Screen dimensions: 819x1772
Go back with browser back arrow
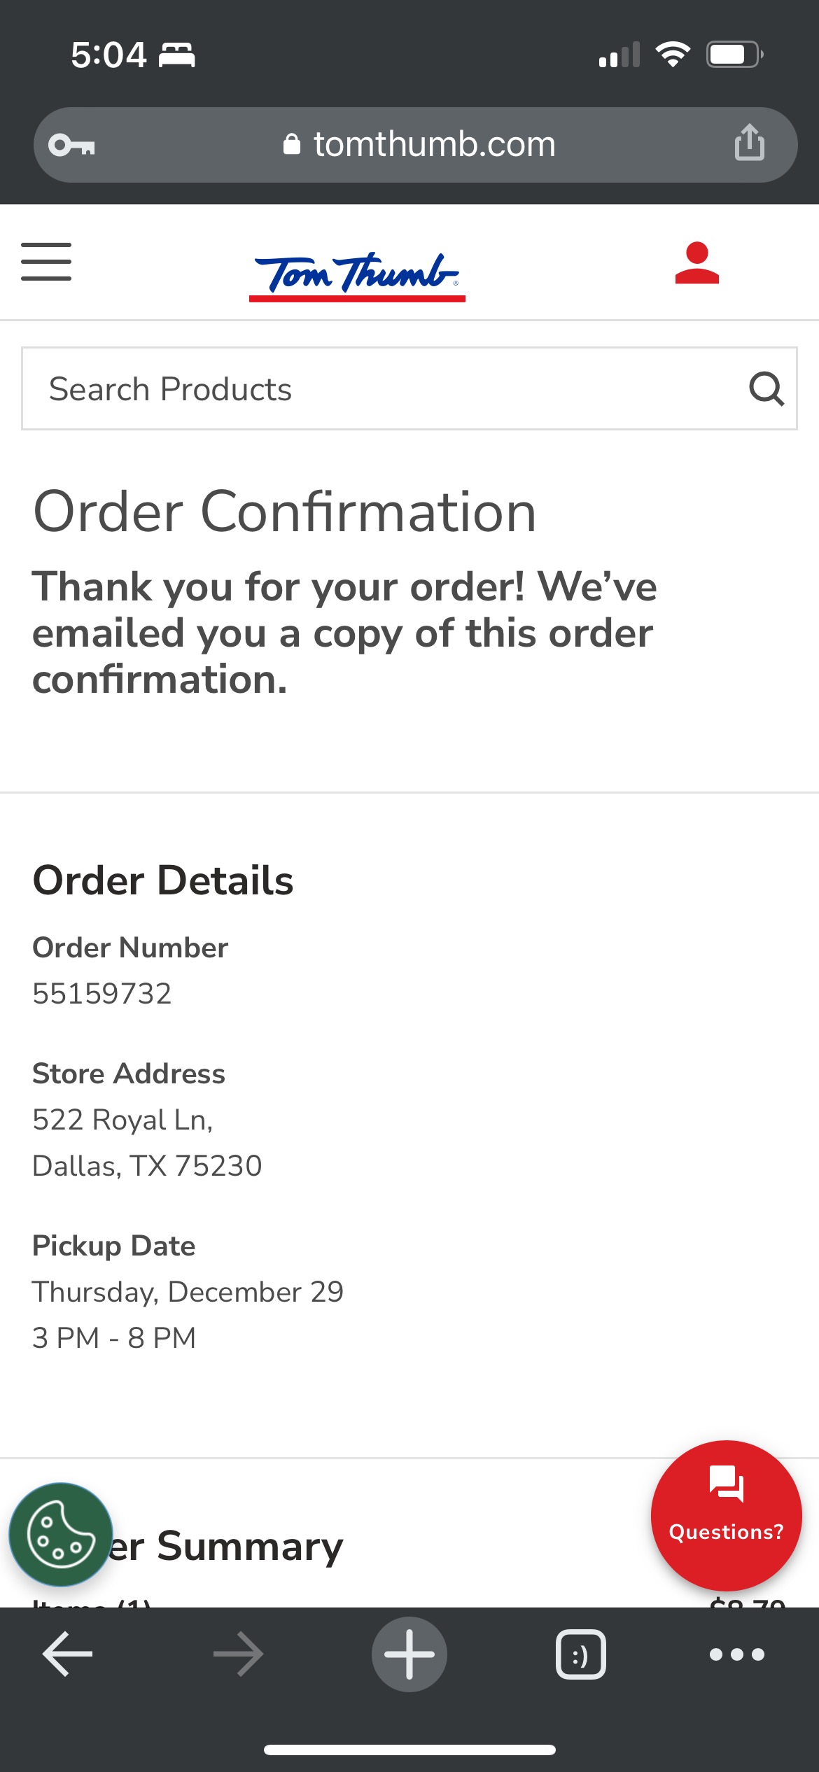(68, 1654)
